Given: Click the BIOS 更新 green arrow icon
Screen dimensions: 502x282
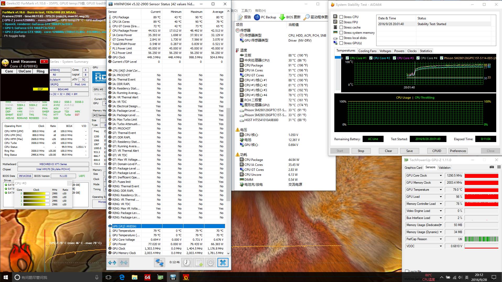Looking at the screenshot, I should point(282,17).
